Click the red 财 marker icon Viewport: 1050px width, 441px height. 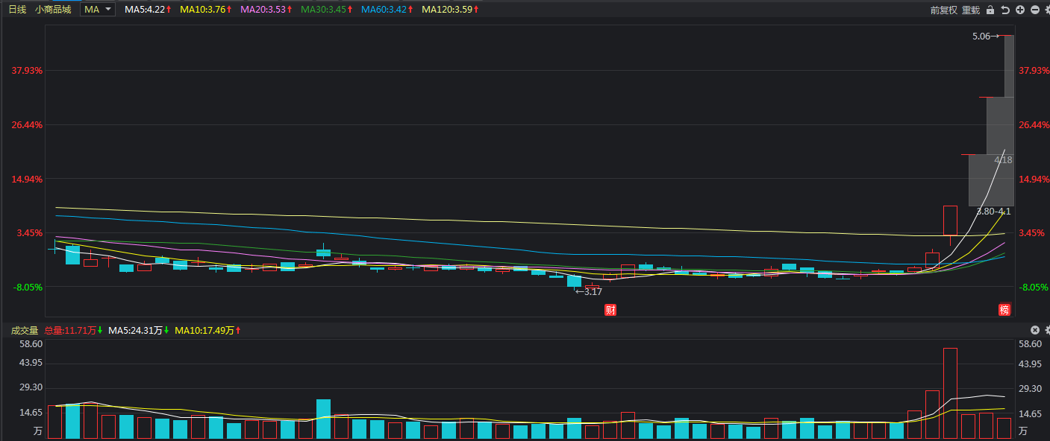click(610, 310)
